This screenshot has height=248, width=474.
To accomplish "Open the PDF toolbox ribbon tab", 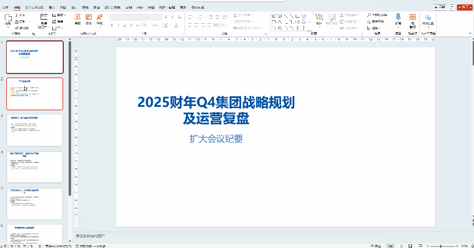I will click(167, 7).
